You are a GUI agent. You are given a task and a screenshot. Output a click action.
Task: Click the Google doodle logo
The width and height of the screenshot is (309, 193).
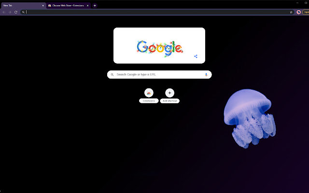(159, 47)
